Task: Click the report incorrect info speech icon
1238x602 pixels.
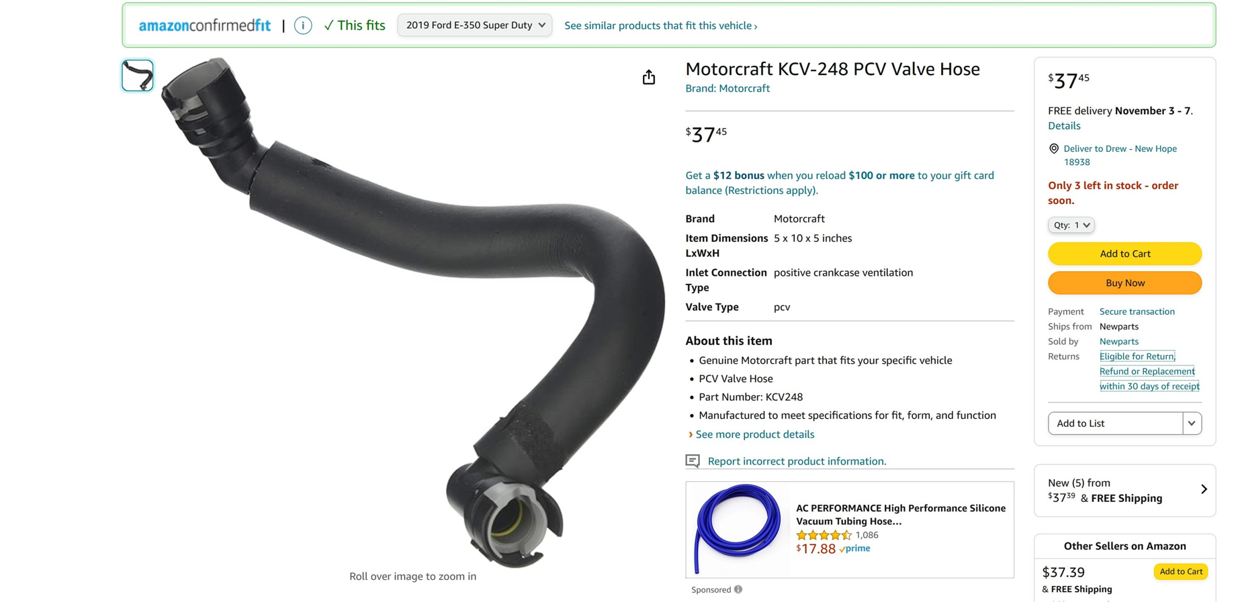Action: pyautogui.click(x=693, y=461)
